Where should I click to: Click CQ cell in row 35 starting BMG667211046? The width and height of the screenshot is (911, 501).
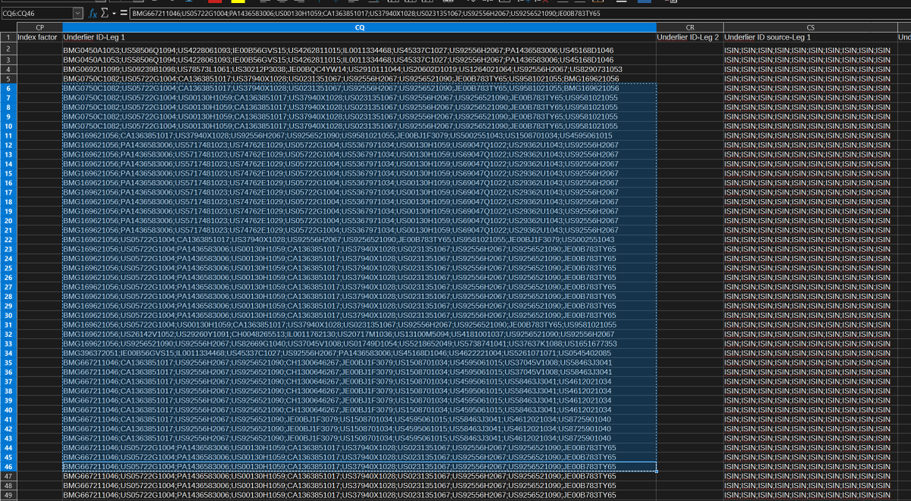pyautogui.click(x=358, y=363)
